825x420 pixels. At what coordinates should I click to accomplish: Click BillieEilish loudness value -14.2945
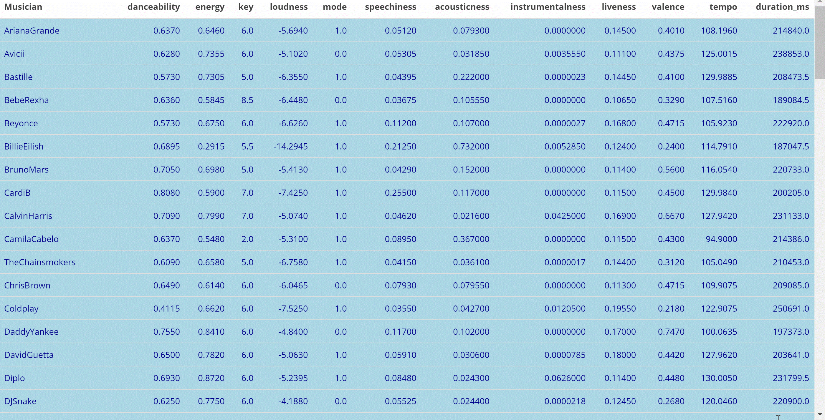tap(290, 147)
